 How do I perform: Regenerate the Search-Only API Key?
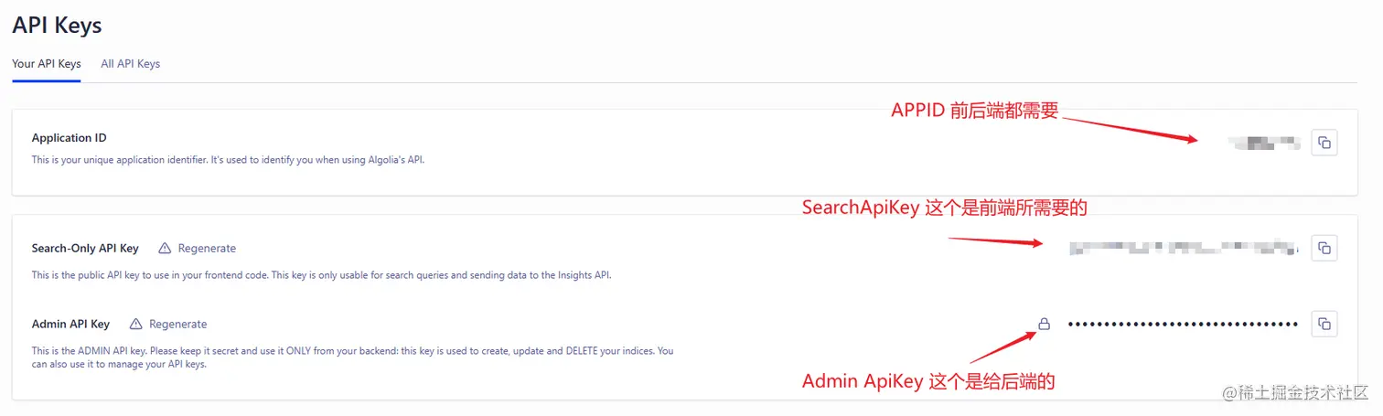coord(207,248)
